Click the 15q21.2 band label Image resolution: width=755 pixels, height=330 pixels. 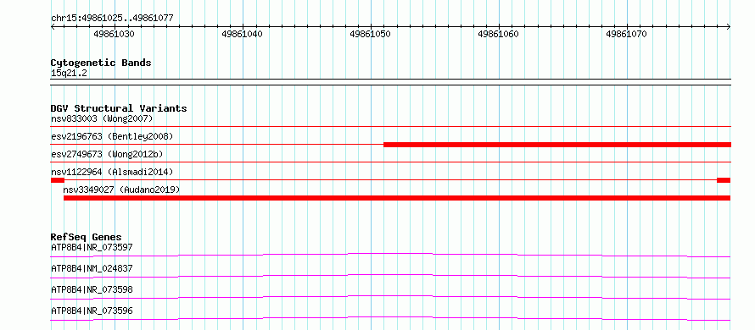pyautogui.click(x=69, y=74)
